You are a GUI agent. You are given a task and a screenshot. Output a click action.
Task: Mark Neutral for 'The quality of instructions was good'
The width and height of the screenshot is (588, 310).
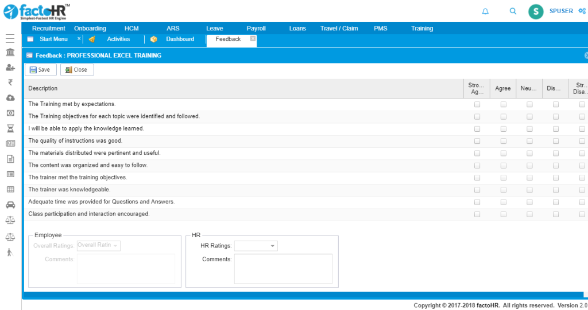(529, 141)
